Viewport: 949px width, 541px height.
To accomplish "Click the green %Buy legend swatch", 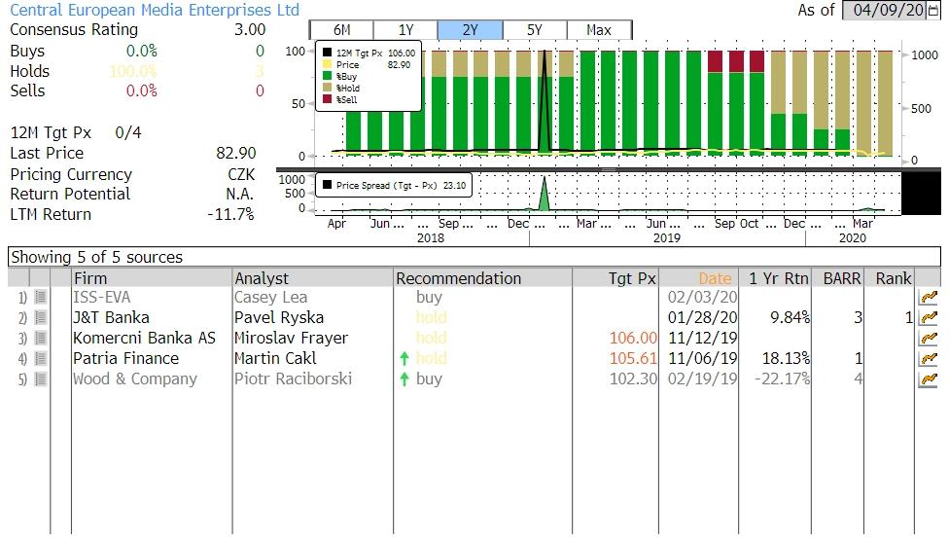I will [327, 76].
